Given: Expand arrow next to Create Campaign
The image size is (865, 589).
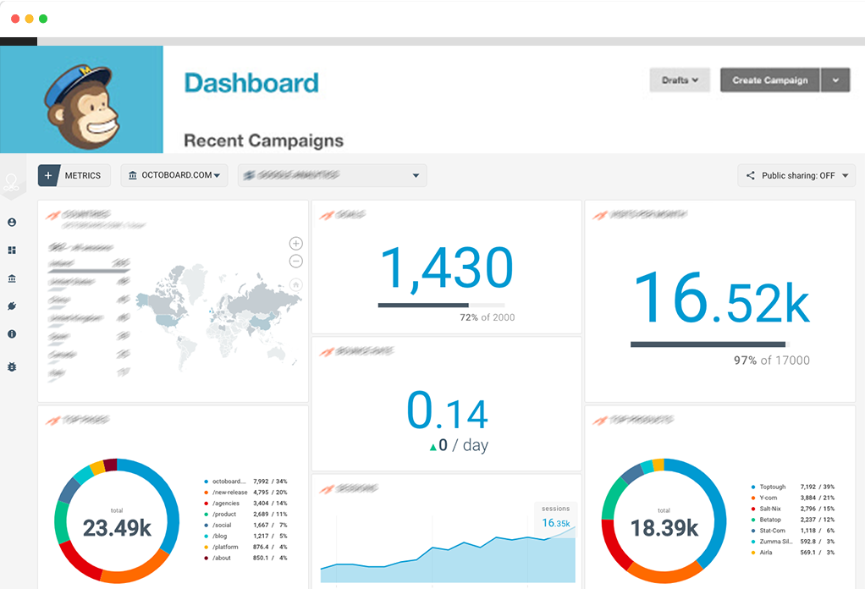Looking at the screenshot, I should pos(835,80).
